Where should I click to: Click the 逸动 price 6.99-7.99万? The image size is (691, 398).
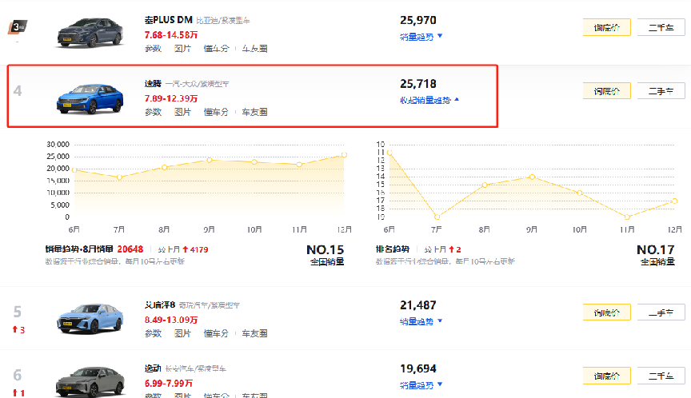169,383
